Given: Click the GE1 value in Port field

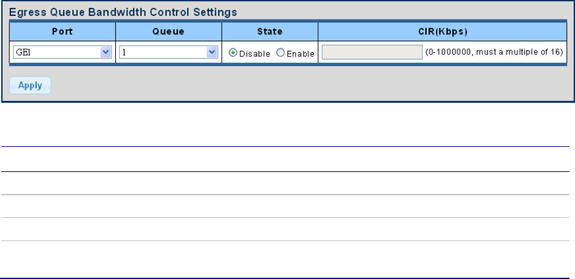Looking at the screenshot, I should click(x=20, y=53).
